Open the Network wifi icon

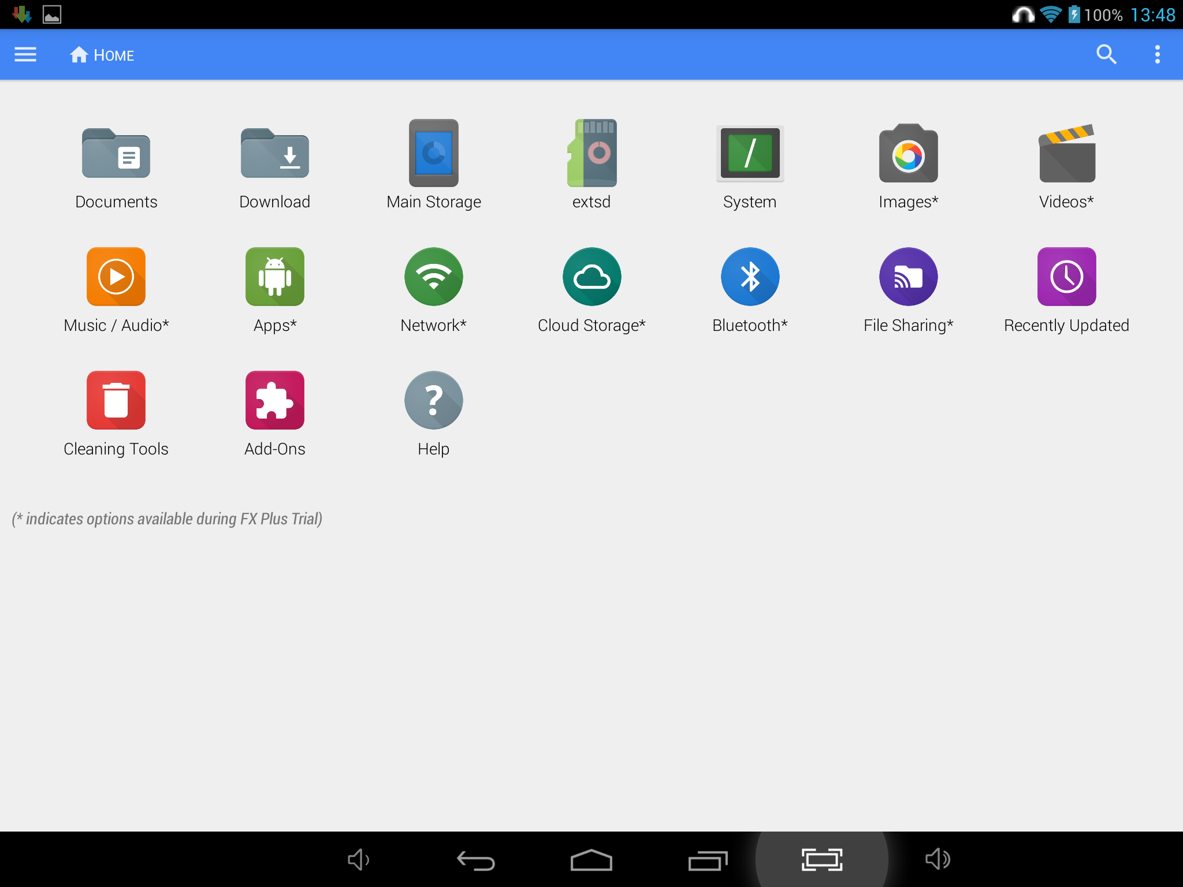point(434,277)
